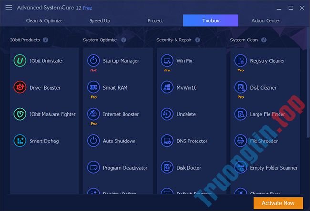
Task: Maximize the Advanced SystemCare window
Action: click(x=290, y=8)
